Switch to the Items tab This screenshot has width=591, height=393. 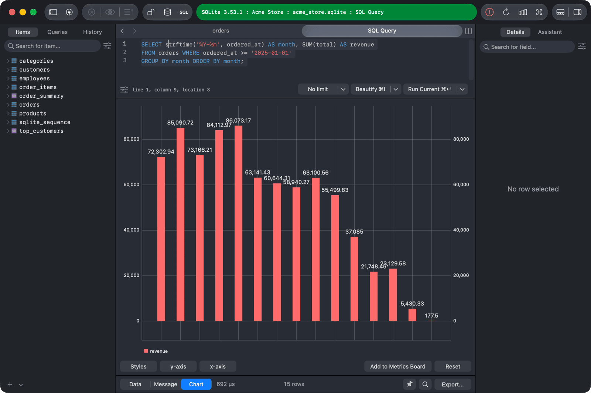(23, 32)
